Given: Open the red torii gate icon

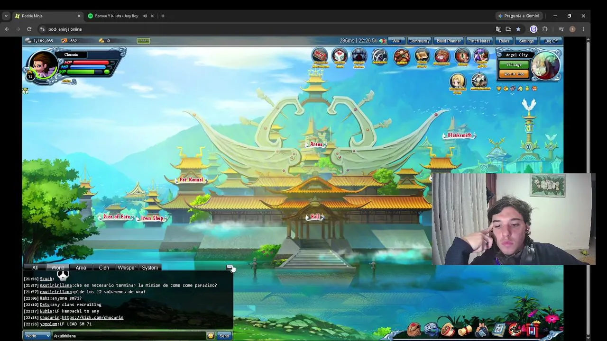Looking at the screenshot, I should click(x=532, y=330).
